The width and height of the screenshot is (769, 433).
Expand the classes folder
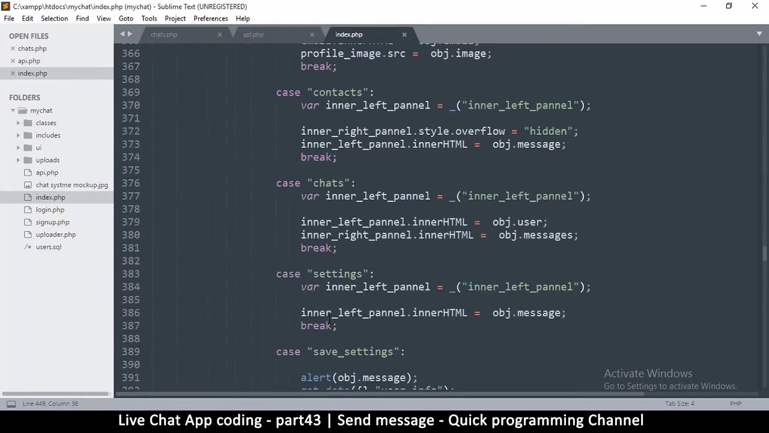pos(18,123)
